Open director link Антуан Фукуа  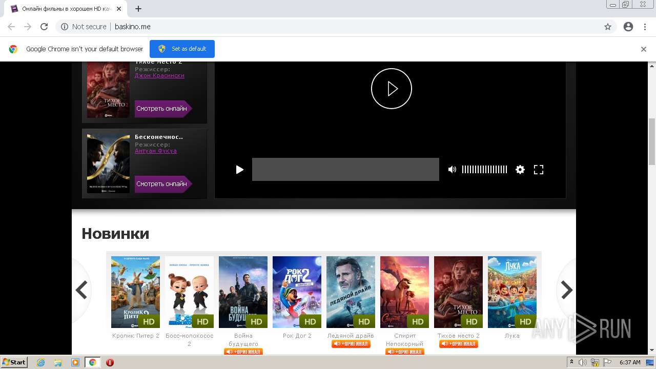click(156, 151)
